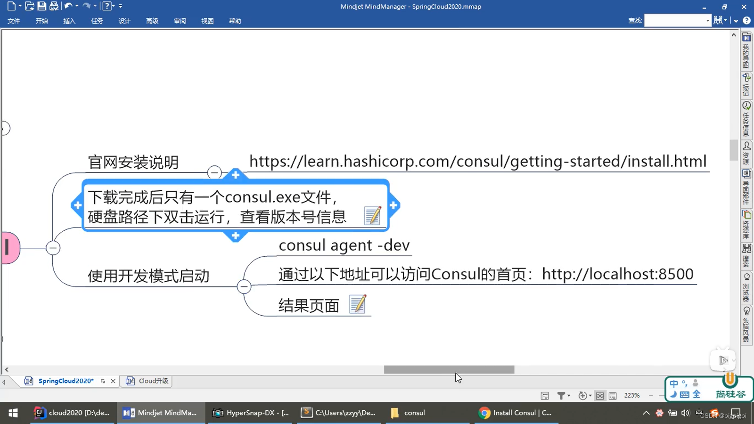Click the blue help circle icon top right
The height and width of the screenshot is (424, 754).
[746, 20]
